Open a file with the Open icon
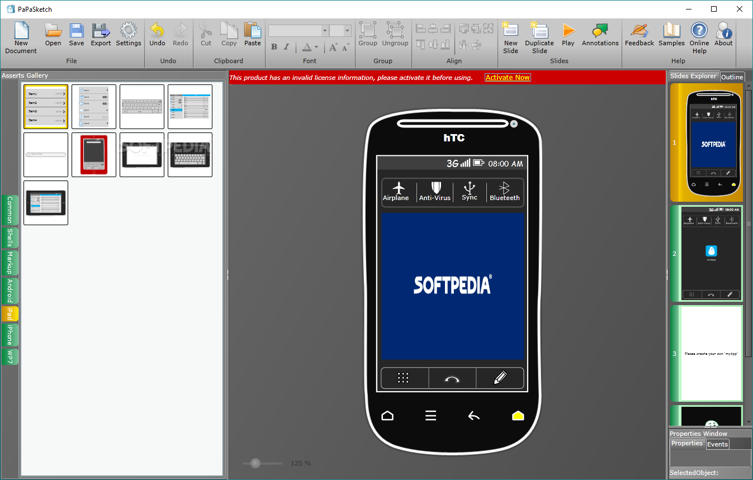Image resolution: width=753 pixels, height=480 pixels. (x=53, y=35)
